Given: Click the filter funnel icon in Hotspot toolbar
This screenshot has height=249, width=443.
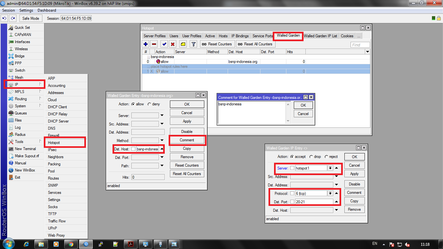Looking at the screenshot, I should [193, 44].
